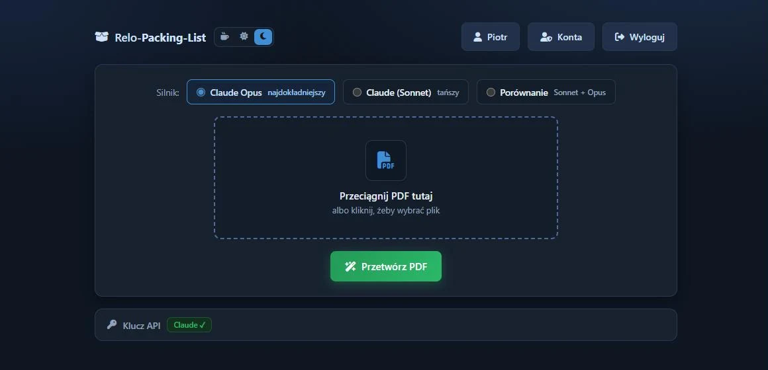This screenshot has height=370, width=768.
Task: Select Porównanie Sonnet + Opus mode
Action: coord(546,92)
